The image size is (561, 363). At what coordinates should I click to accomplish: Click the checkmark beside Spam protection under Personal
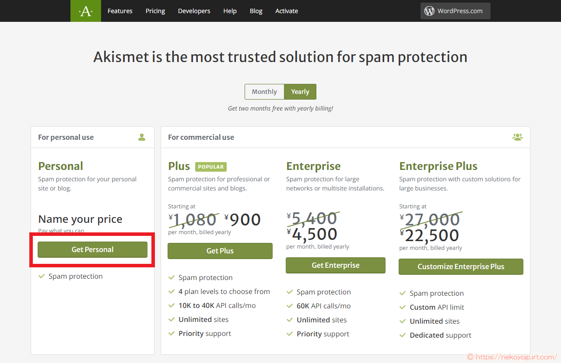pyautogui.click(x=42, y=276)
